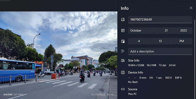Click the Source link icon

123,89
